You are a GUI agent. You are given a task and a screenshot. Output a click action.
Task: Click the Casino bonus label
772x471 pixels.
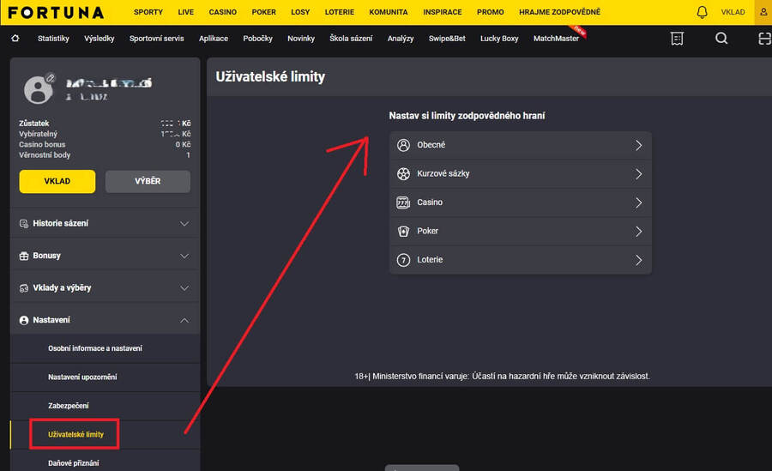pos(42,144)
